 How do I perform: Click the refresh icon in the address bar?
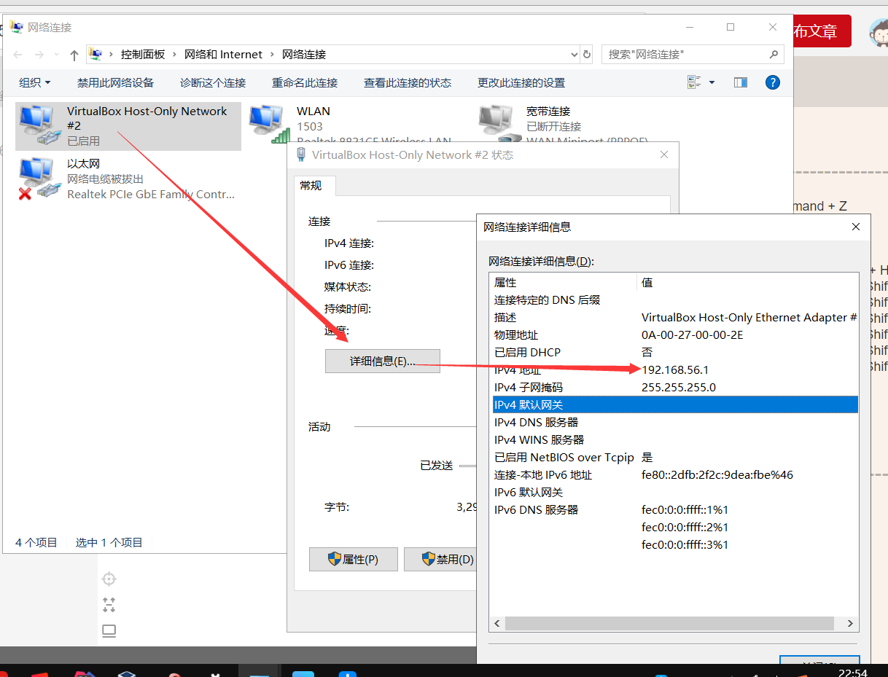588,54
